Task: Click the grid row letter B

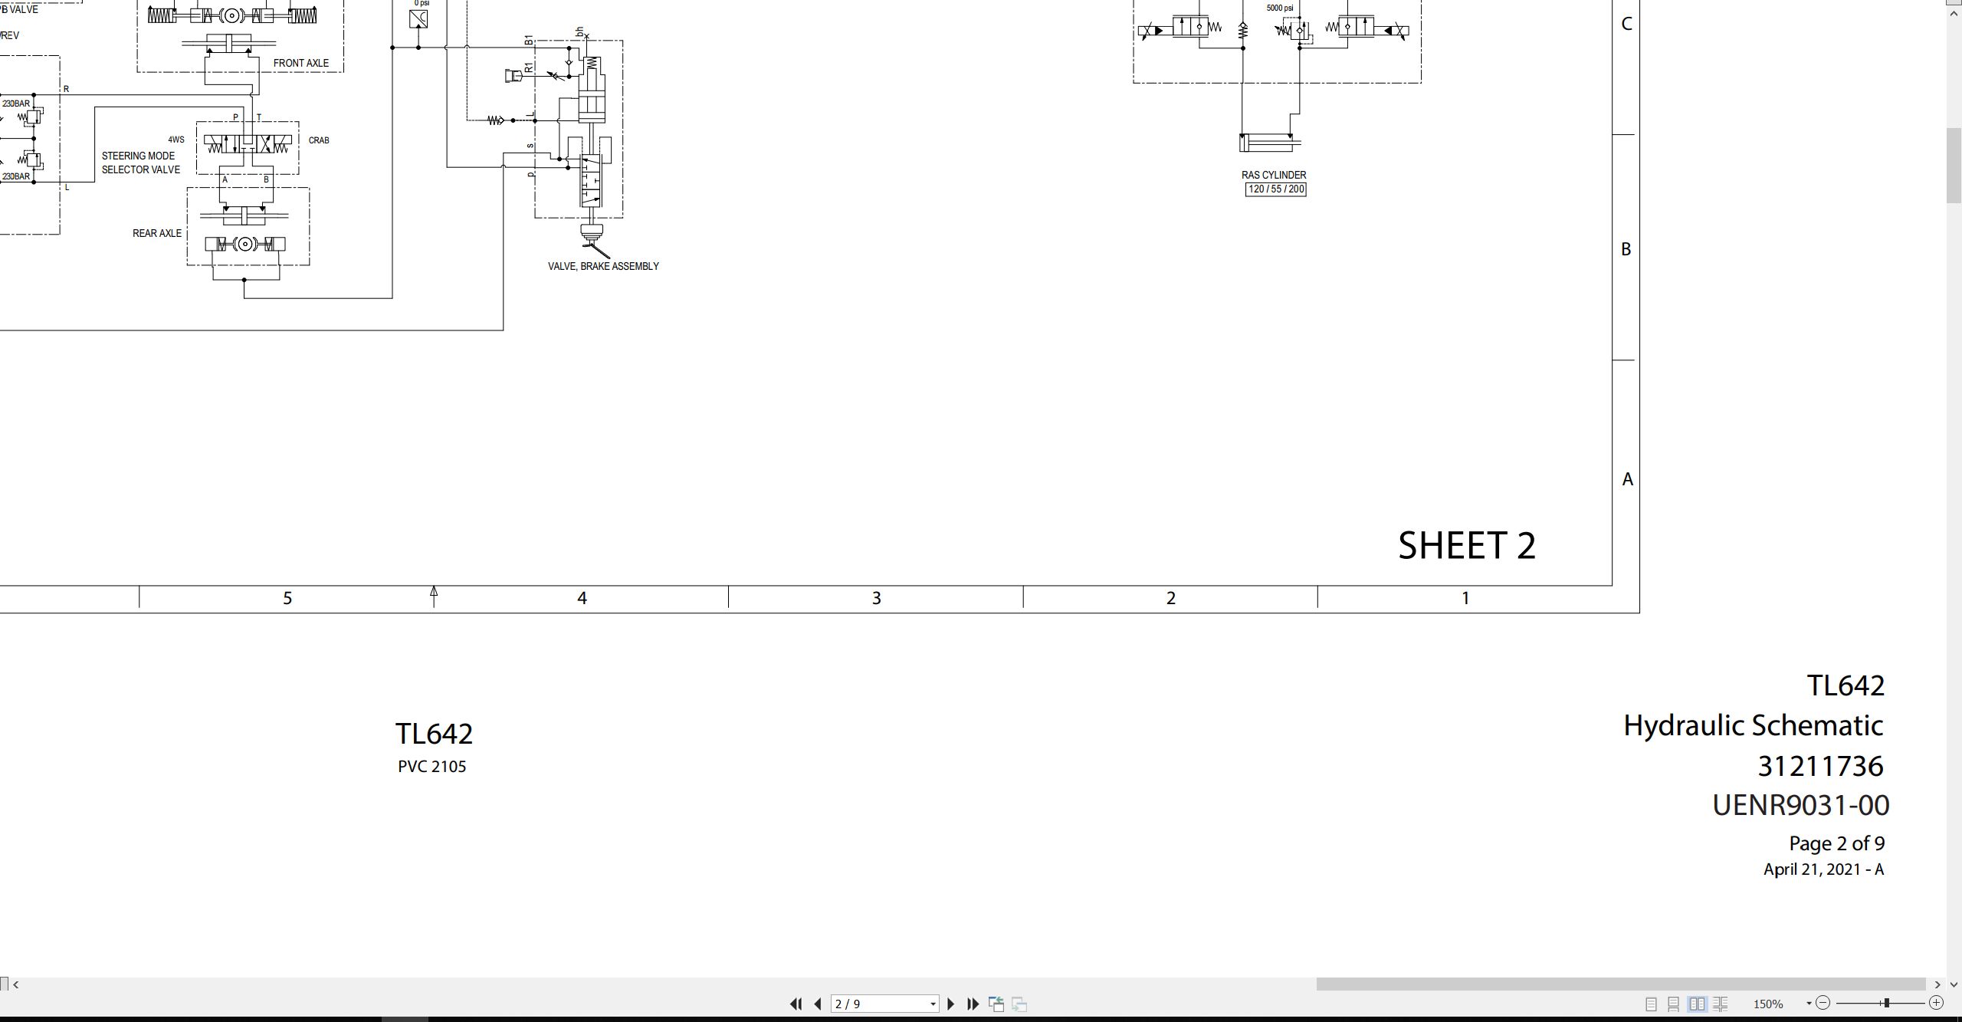Action: (x=1626, y=249)
